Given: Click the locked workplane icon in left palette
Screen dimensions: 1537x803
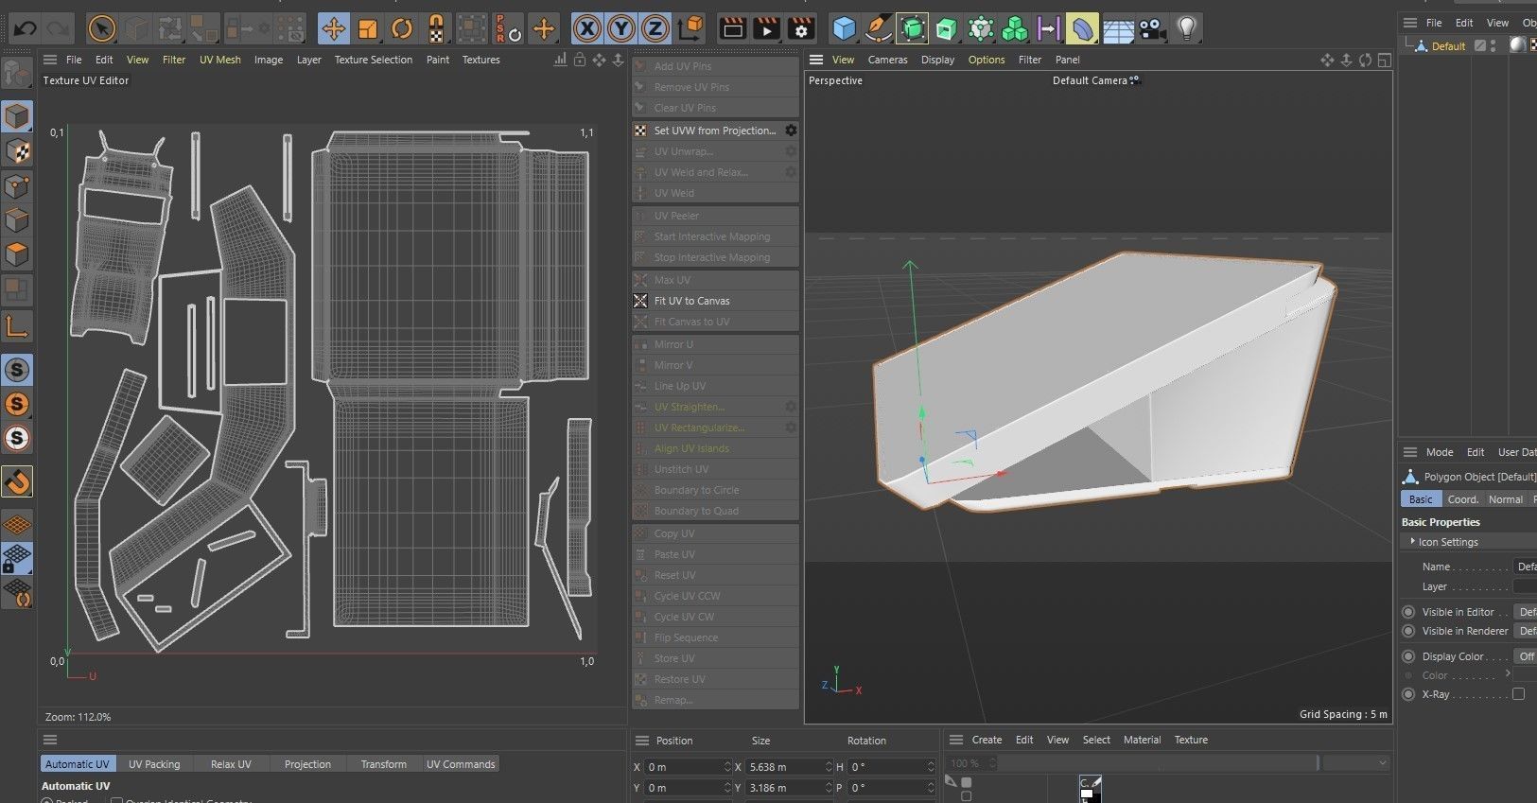Looking at the screenshot, I should (x=17, y=558).
